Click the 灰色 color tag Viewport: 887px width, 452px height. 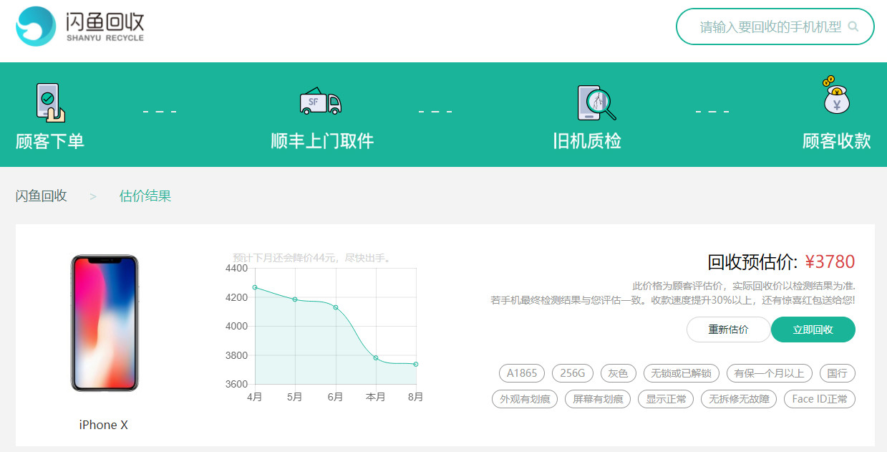(618, 373)
